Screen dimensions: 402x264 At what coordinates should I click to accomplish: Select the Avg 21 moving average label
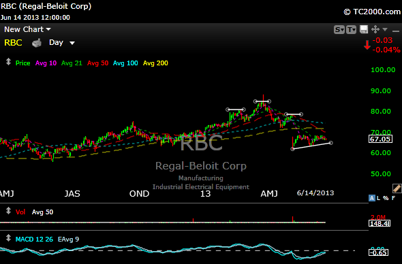click(x=72, y=63)
